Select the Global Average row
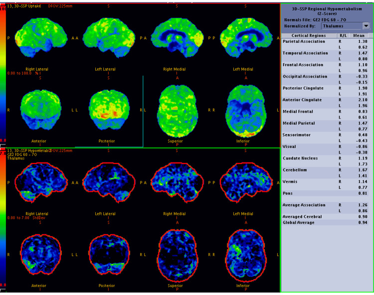374x295 pixels. click(325, 223)
